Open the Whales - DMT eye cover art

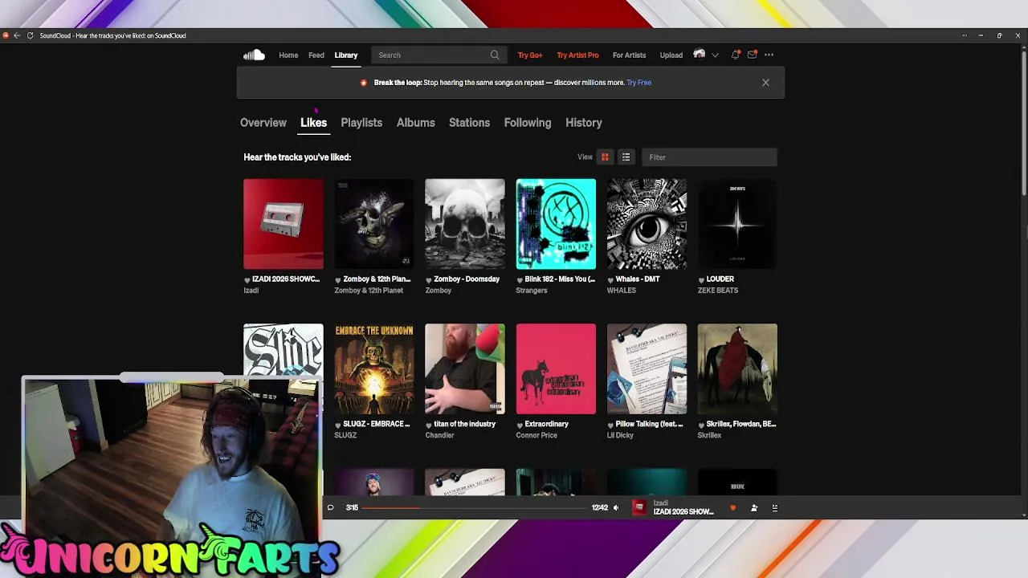pos(647,224)
